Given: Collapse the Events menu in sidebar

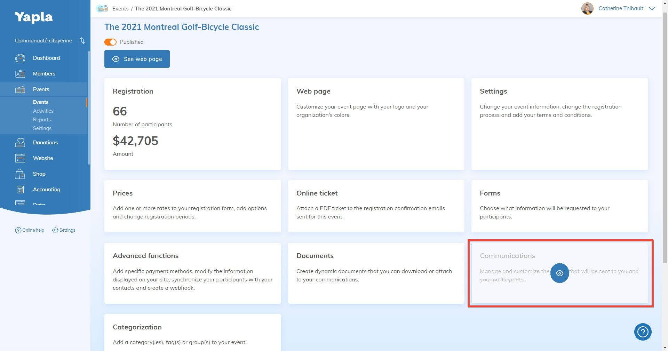Looking at the screenshot, I should (x=41, y=89).
